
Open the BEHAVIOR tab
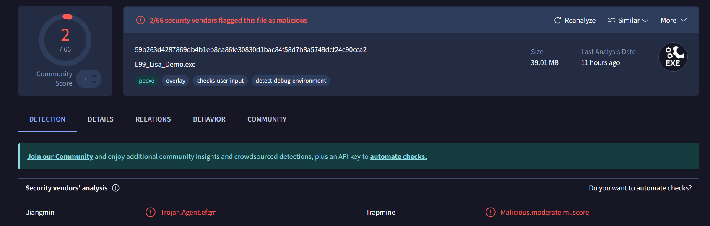[209, 119]
